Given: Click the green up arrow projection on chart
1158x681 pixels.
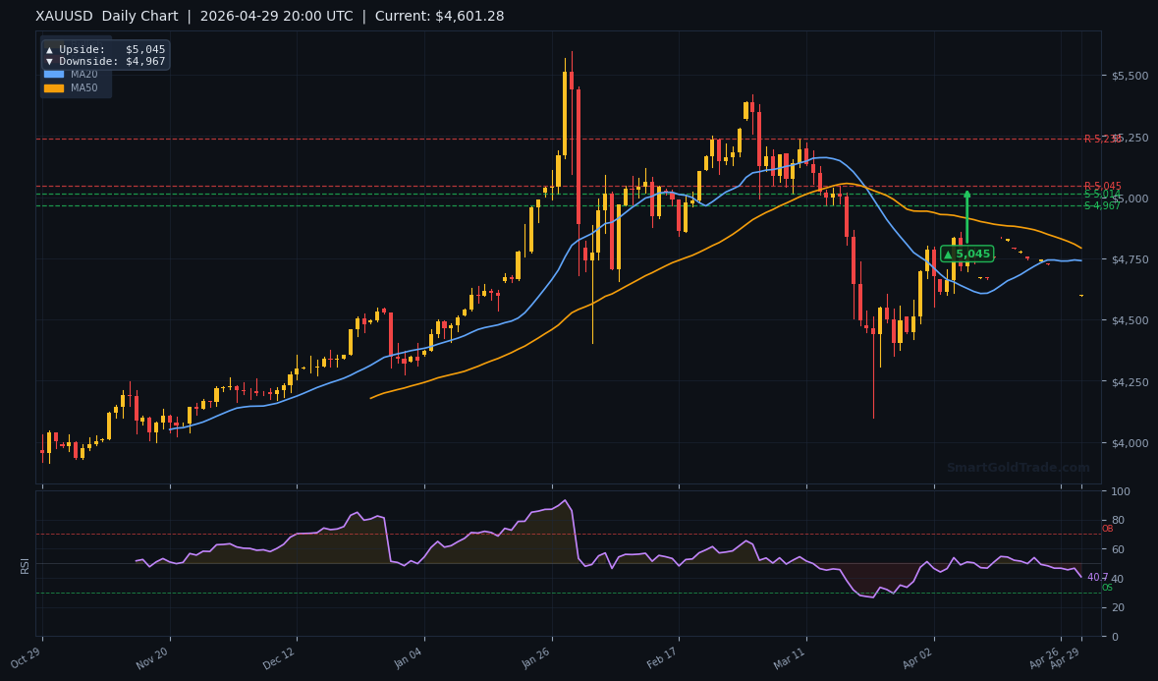Looking at the screenshot, I should [x=966, y=216].
